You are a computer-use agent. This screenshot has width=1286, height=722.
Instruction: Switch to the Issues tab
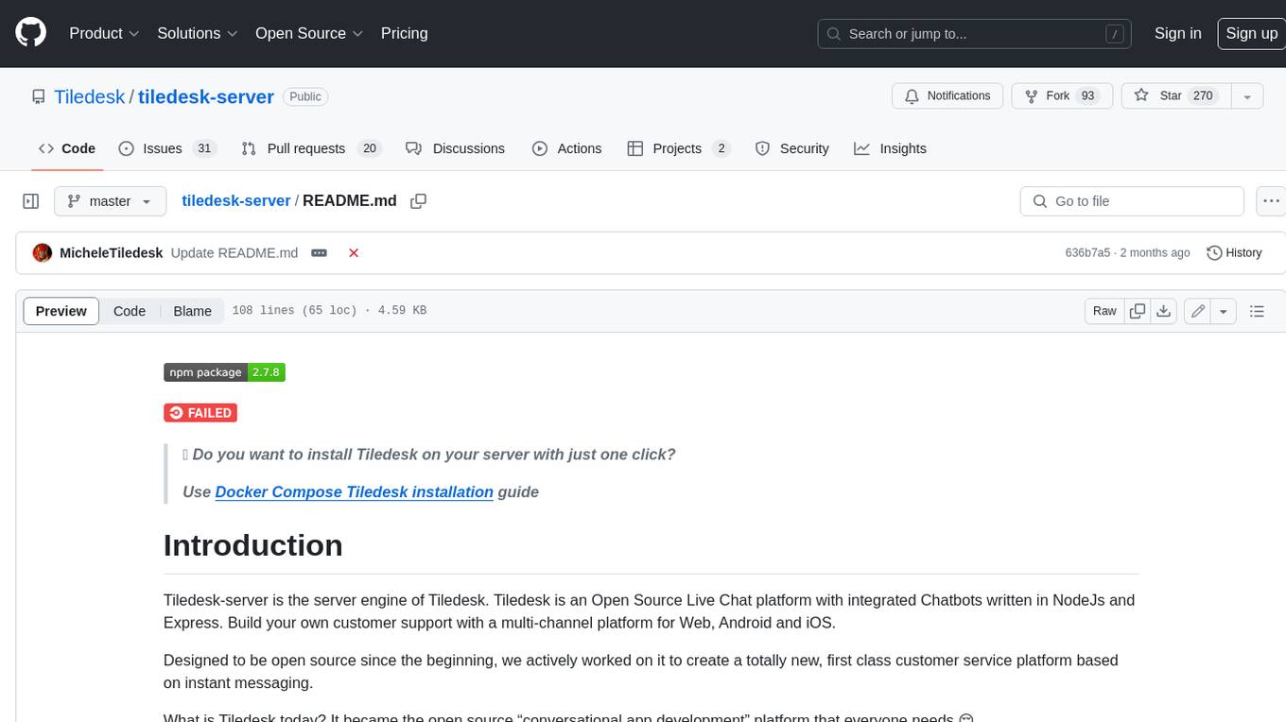(x=167, y=148)
